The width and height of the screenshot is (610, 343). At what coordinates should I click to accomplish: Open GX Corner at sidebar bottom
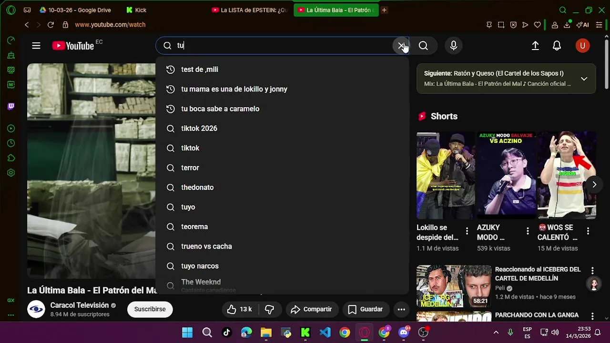point(11,301)
